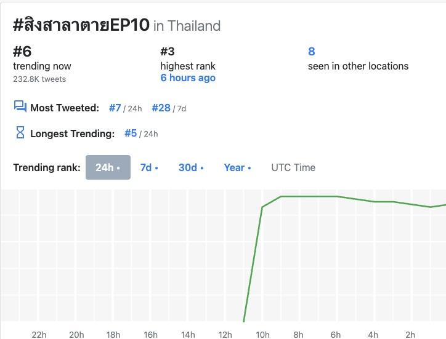
Task: Click 'in Thailand' location text
Action: pyautogui.click(x=187, y=26)
